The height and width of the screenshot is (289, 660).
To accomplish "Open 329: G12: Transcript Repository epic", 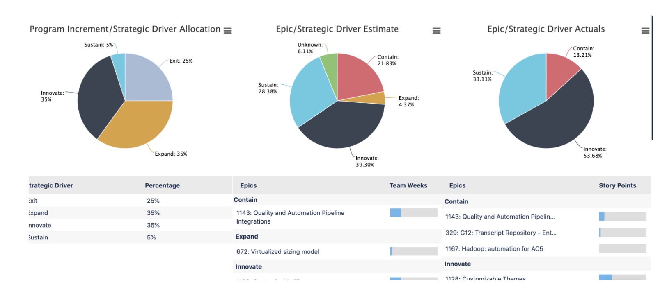I will [x=501, y=233].
